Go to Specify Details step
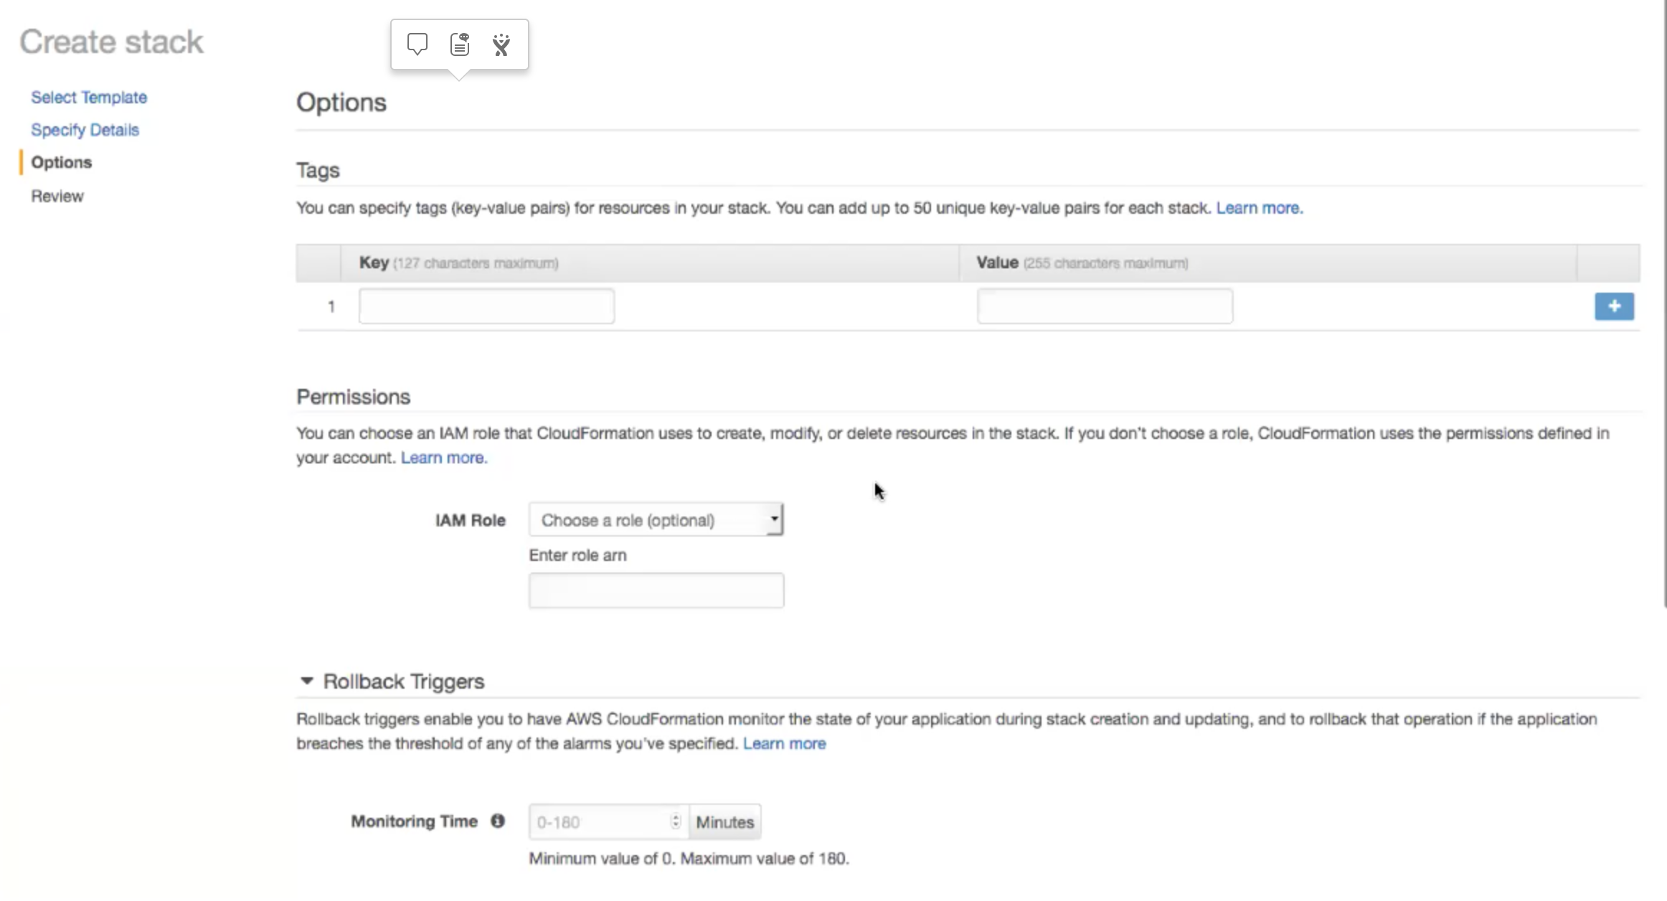This screenshot has height=901, width=1667. 85,130
